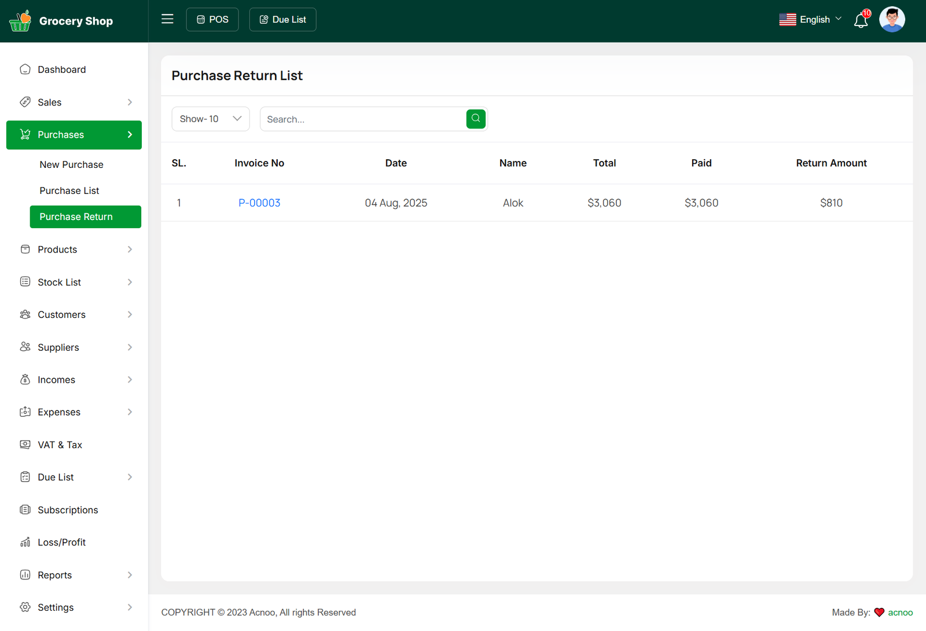The height and width of the screenshot is (631, 926).
Task: Expand the Settings sidebar section
Action: (x=130, y=607)
